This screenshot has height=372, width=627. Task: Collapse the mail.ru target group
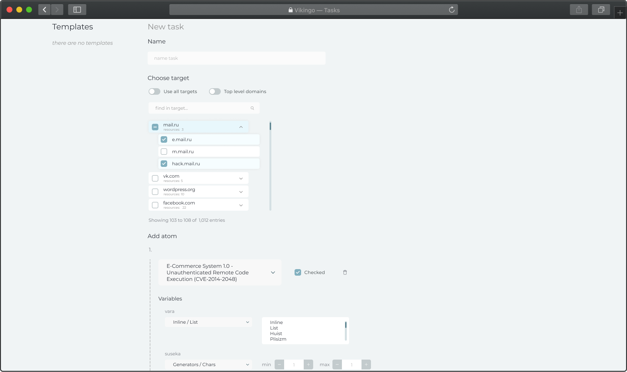click(241, 127)
